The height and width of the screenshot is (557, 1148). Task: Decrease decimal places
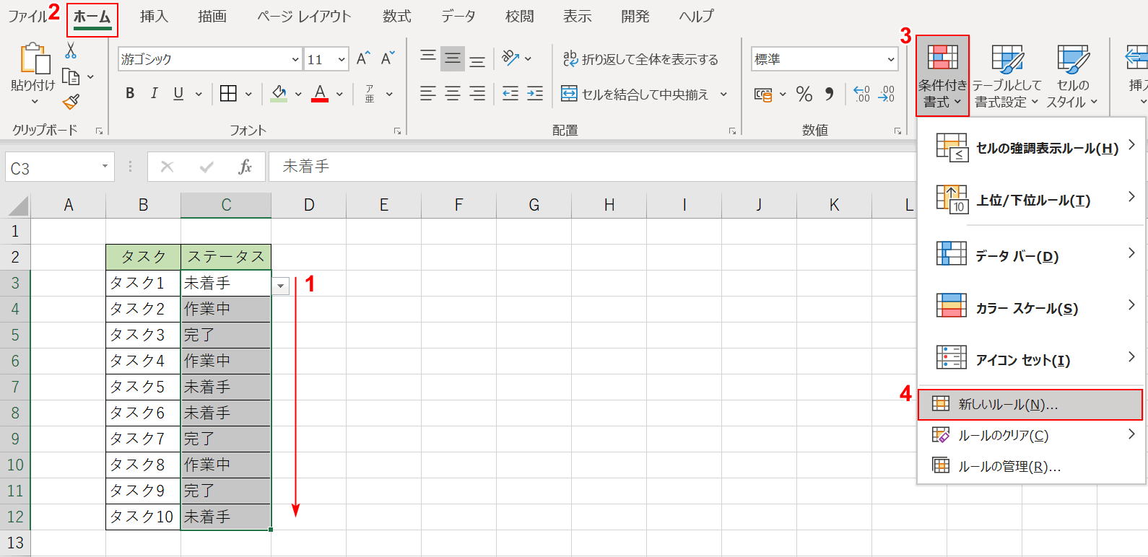[887, 94]
